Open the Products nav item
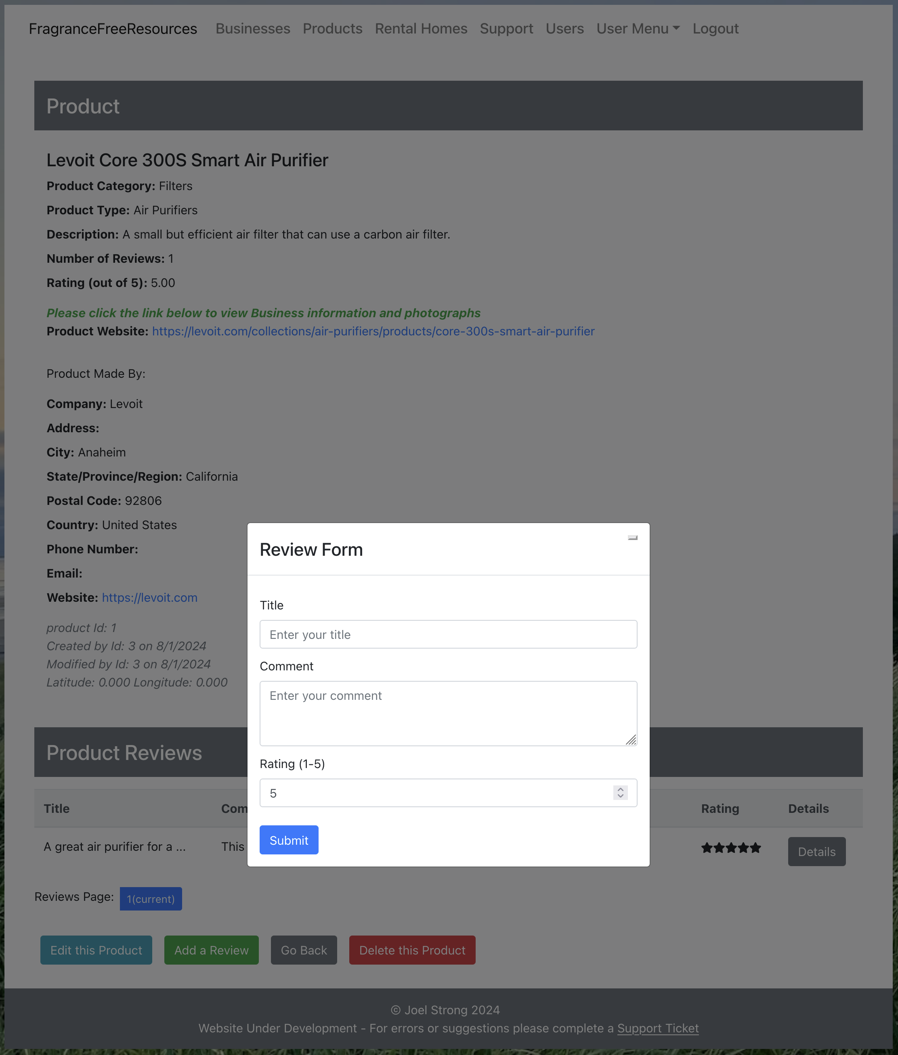Viewport: 898px width, 1055px height. (x=332, y=29)
